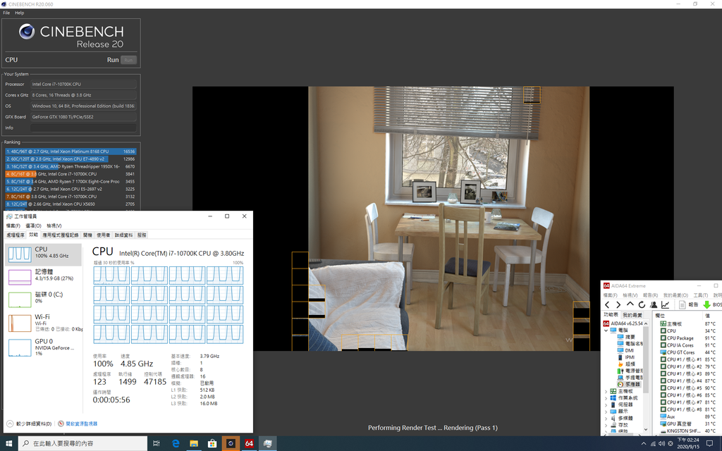Select Wi-Fi graph in Task Manager
722x451 pixels.
[43, 323]
